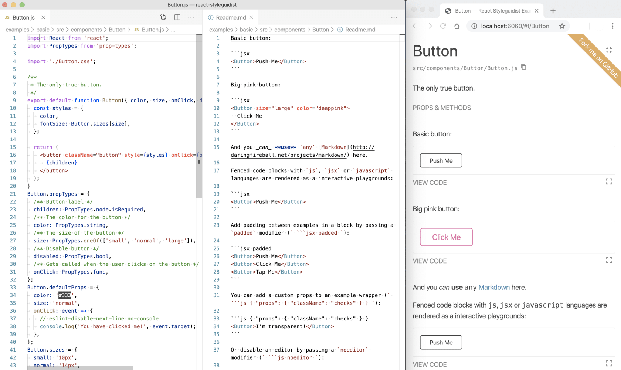View site information icon in address bar
The width and height of the screenshot is (621, 370).
pos(474,26)
